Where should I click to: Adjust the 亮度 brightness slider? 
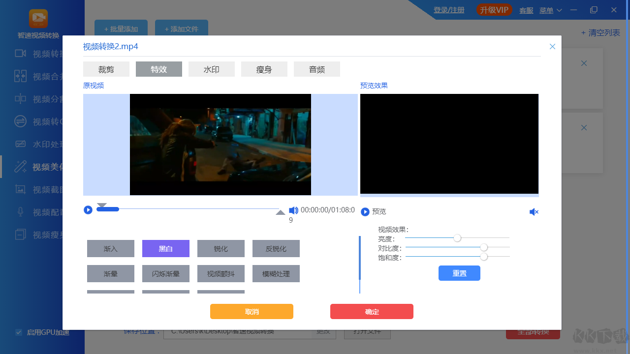point(457,237)
